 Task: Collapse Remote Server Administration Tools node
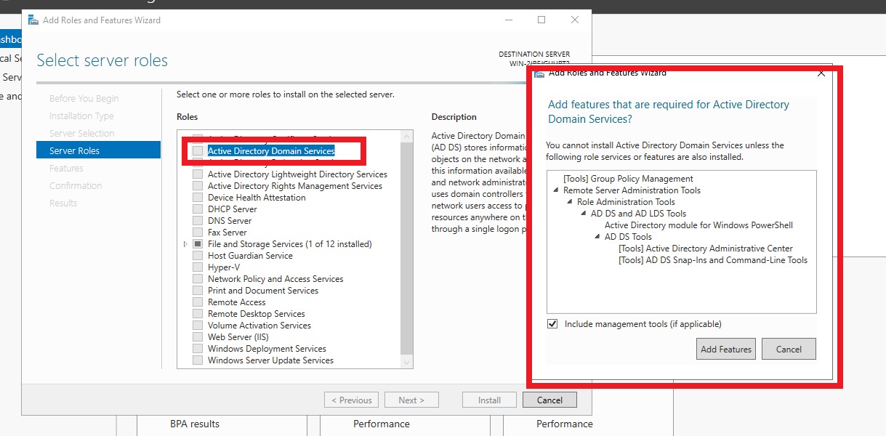coord(557,190)
